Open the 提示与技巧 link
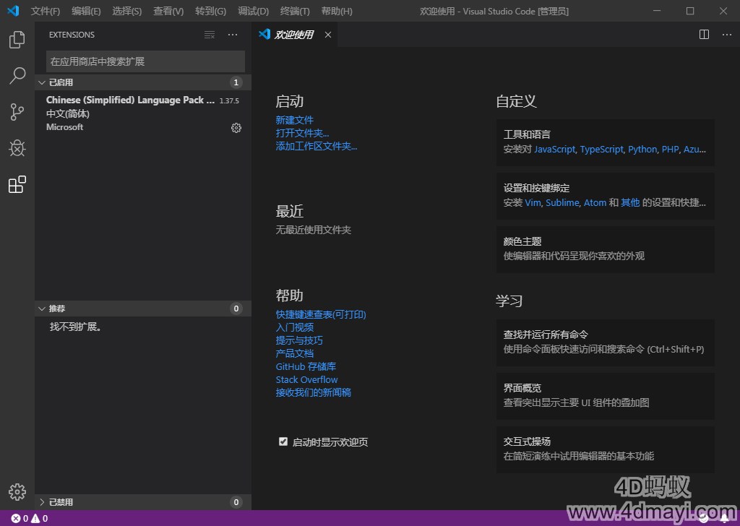This screenshot has width=740, height=526. point(299,340)
